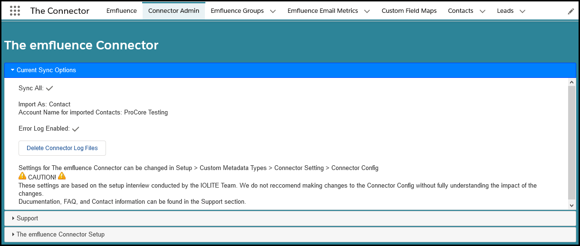Click 'Account Name for imported Contacts: ProCore Testing'

(93, 113)
